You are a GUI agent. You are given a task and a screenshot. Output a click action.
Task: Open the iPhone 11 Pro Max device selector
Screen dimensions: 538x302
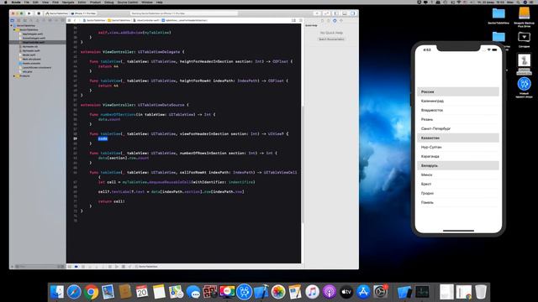84,13
